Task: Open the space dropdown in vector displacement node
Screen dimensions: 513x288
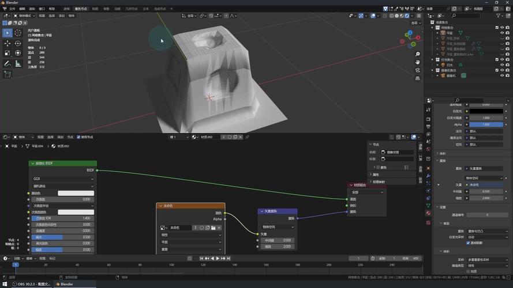Action: [278, 227]
